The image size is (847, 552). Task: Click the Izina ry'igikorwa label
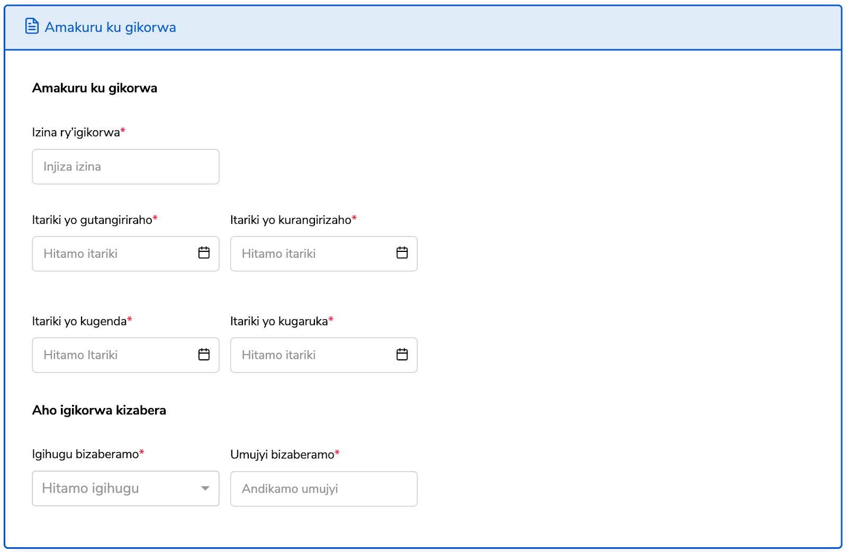point(76,132)
